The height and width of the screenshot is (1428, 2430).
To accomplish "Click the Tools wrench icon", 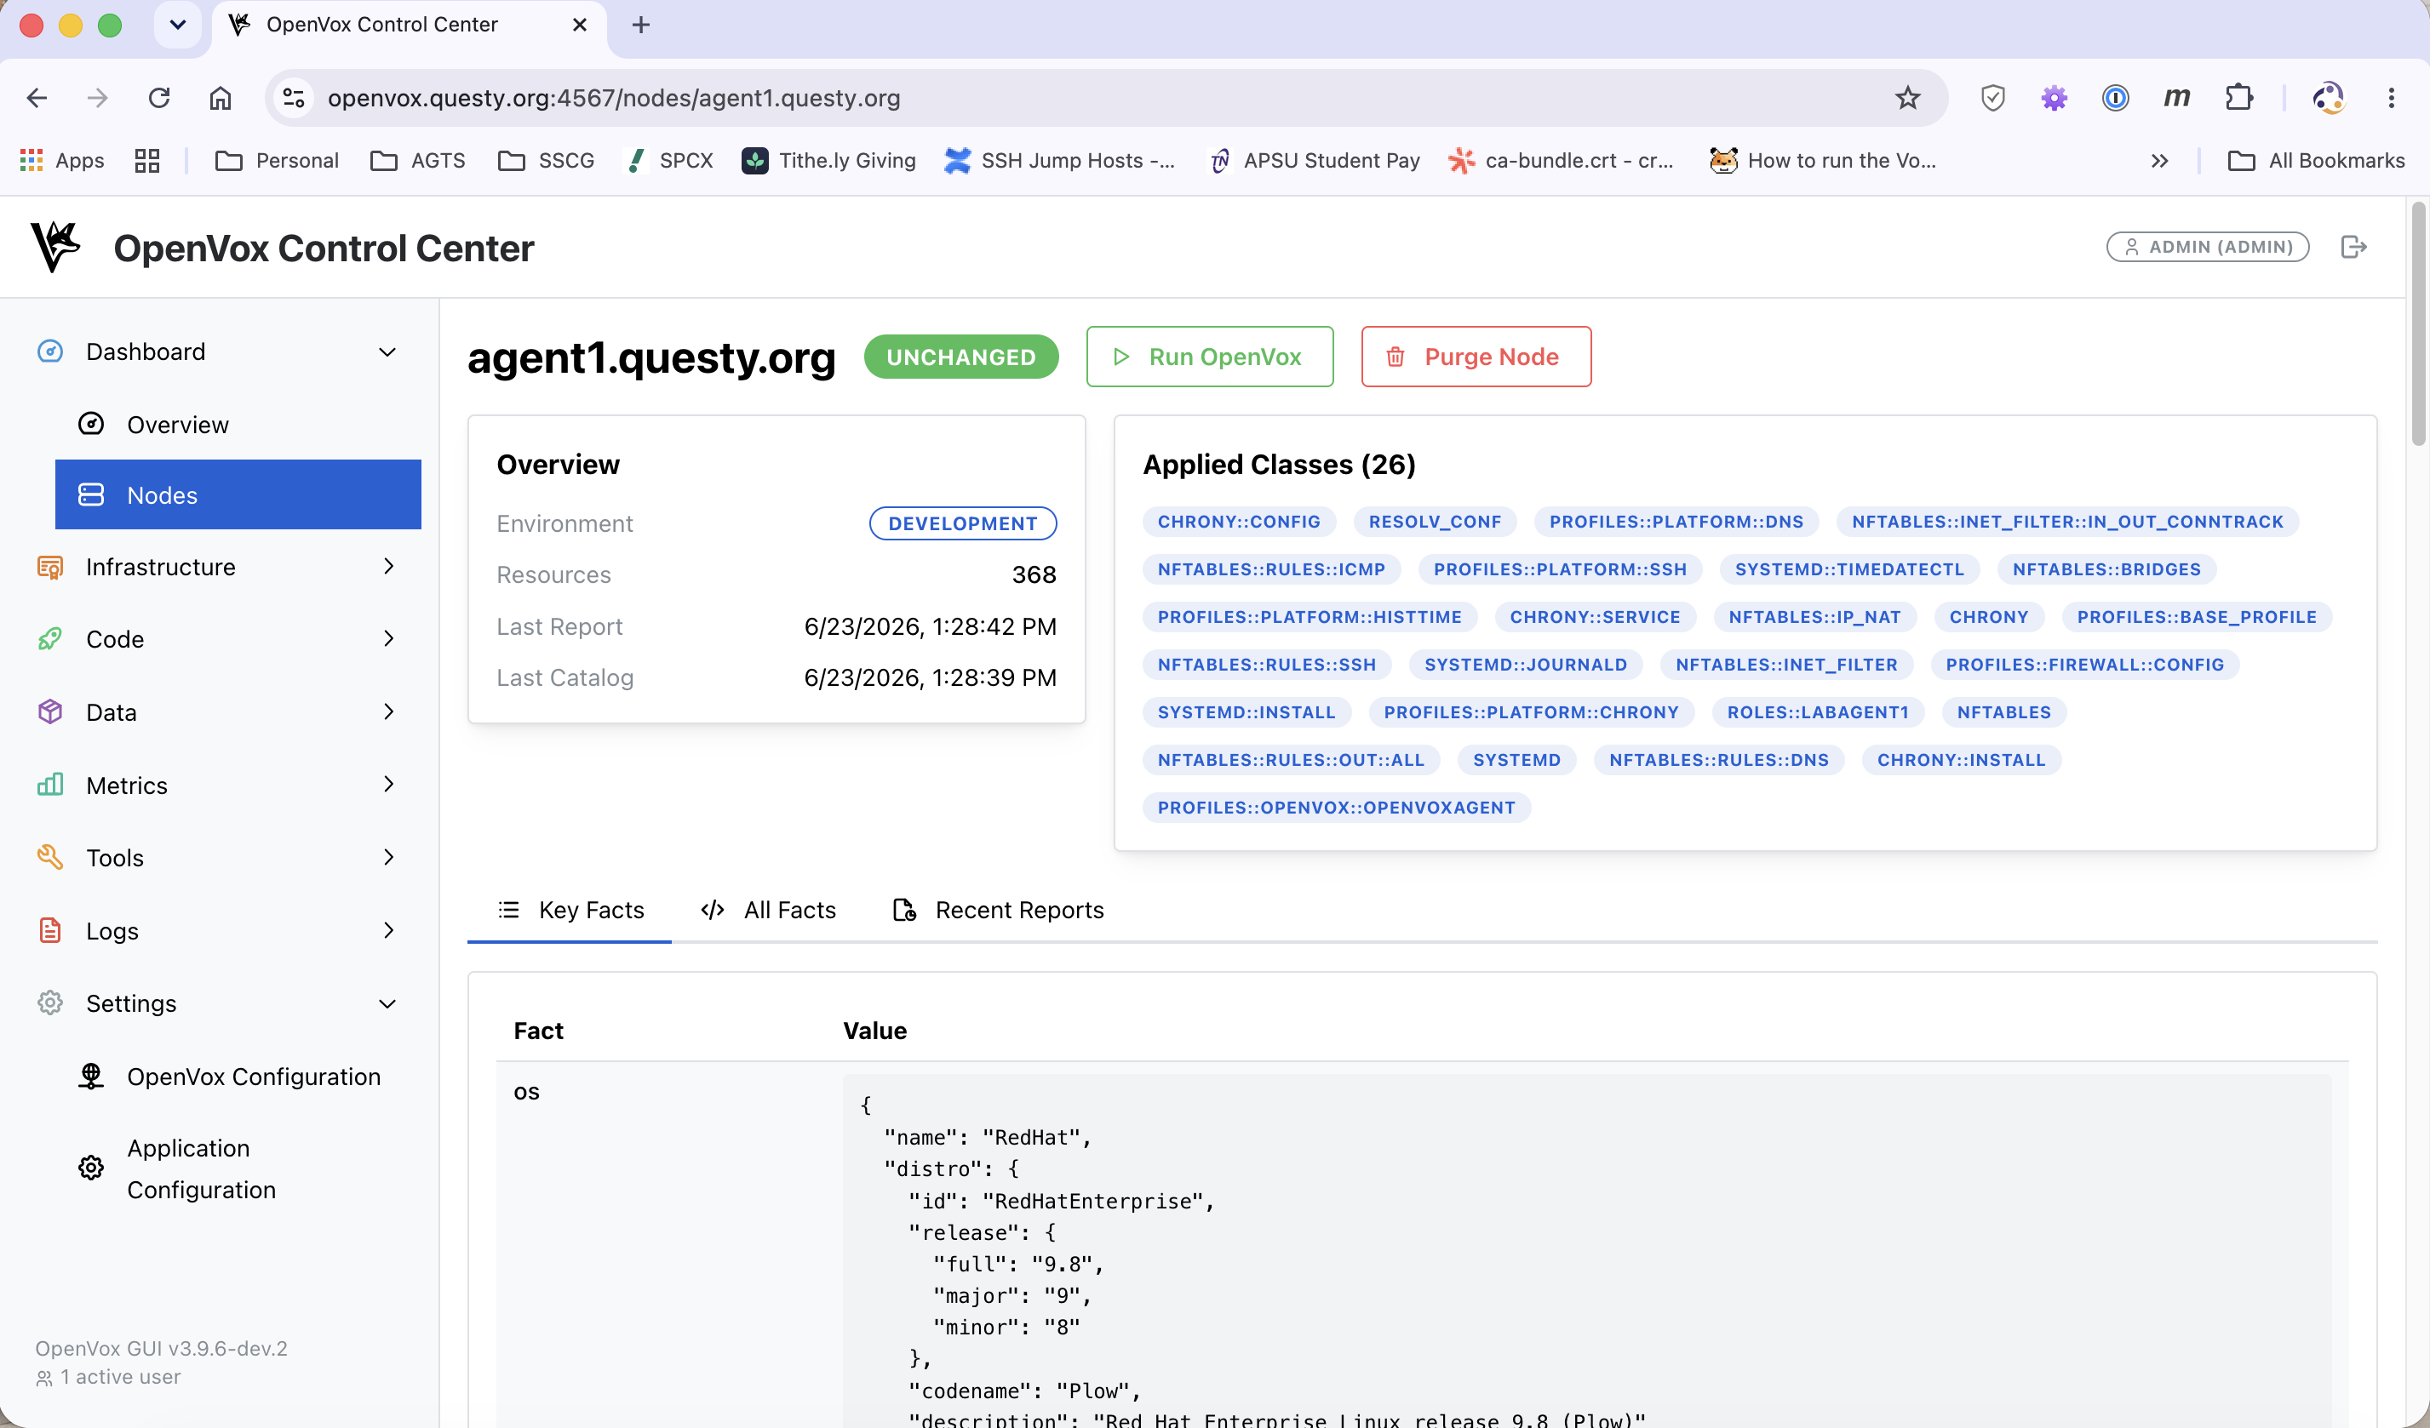I will (50, 858).
